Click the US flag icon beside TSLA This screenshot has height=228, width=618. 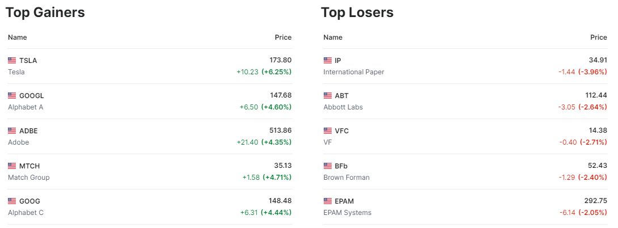[12, 61]
